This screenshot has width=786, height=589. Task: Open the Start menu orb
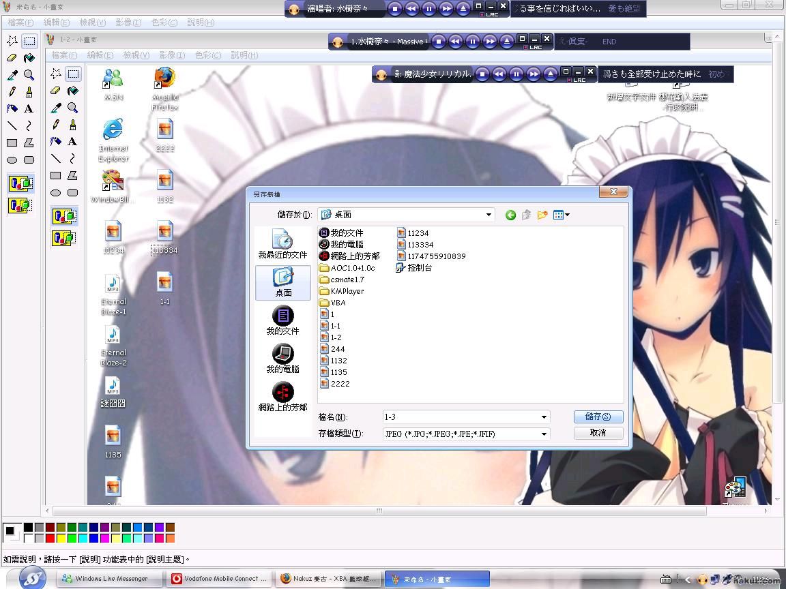point(33,578)
